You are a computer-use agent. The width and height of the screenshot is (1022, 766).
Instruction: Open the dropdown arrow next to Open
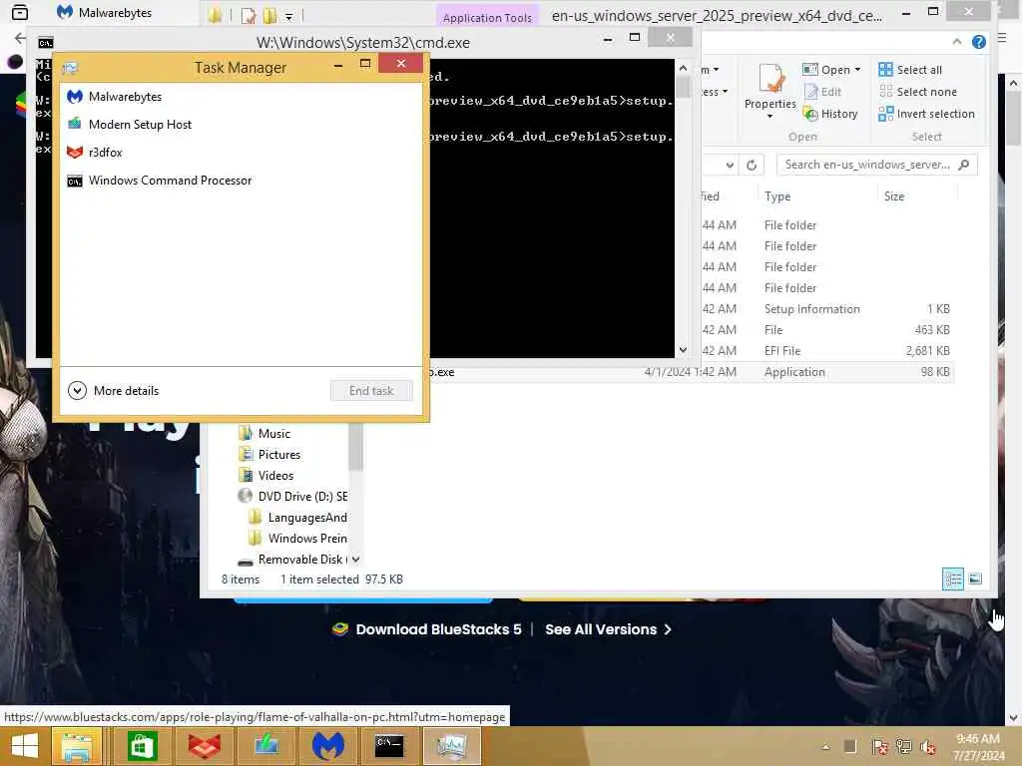tap(857, 70)
